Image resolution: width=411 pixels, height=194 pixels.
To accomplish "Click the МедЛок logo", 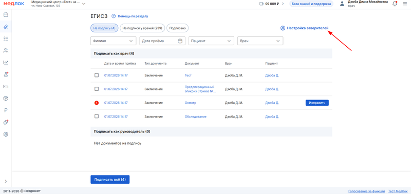I will (x=14, y=4).
